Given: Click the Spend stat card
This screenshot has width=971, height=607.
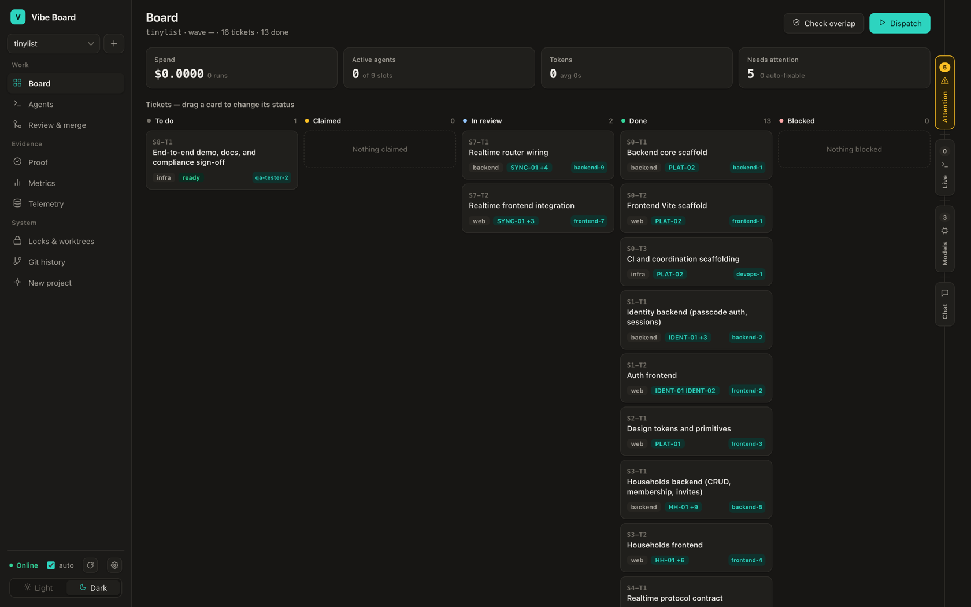Looking at the screenshot, I should click(x=242, y=68).
